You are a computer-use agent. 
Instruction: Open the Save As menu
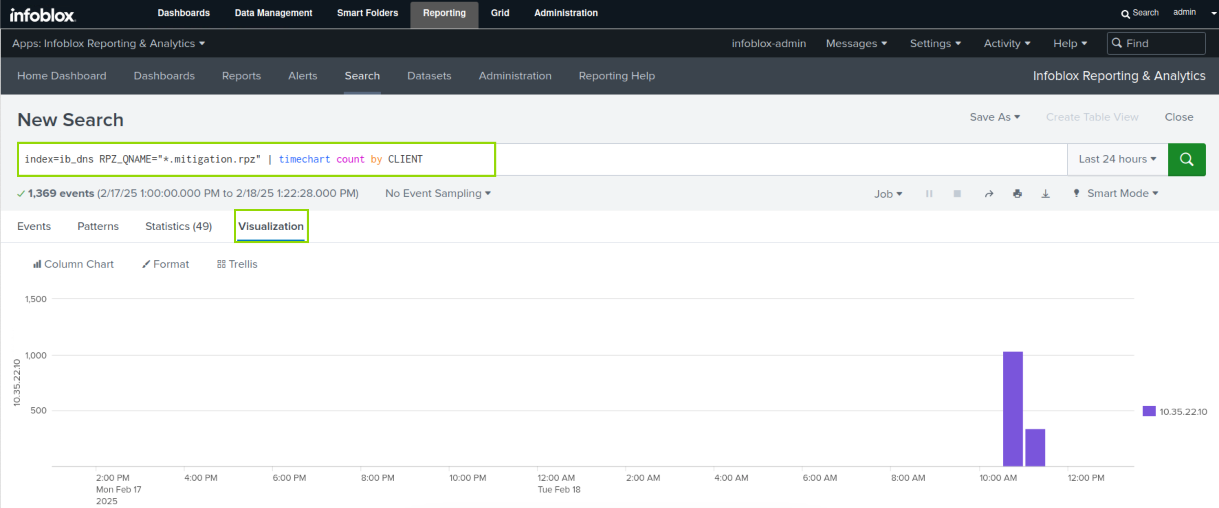994,117
